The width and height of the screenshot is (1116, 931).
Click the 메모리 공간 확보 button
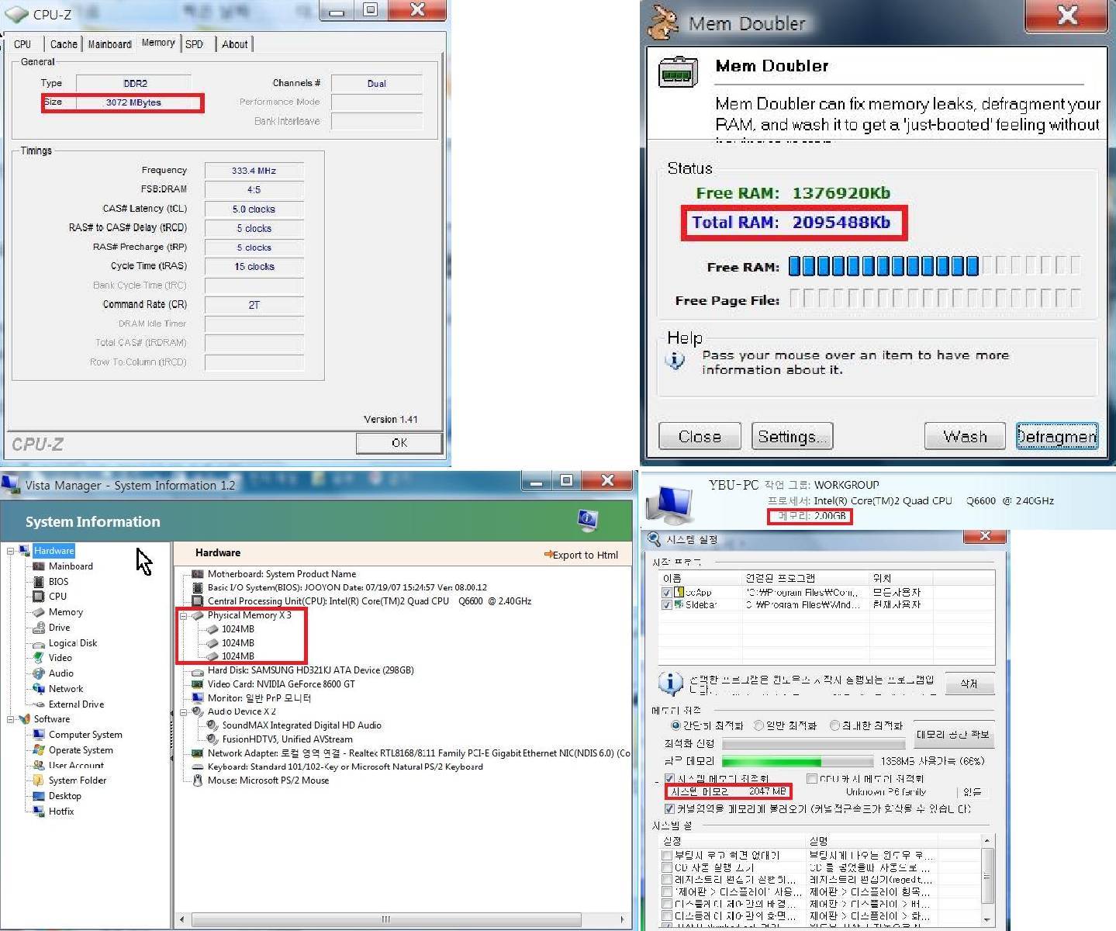coord(953,734)
